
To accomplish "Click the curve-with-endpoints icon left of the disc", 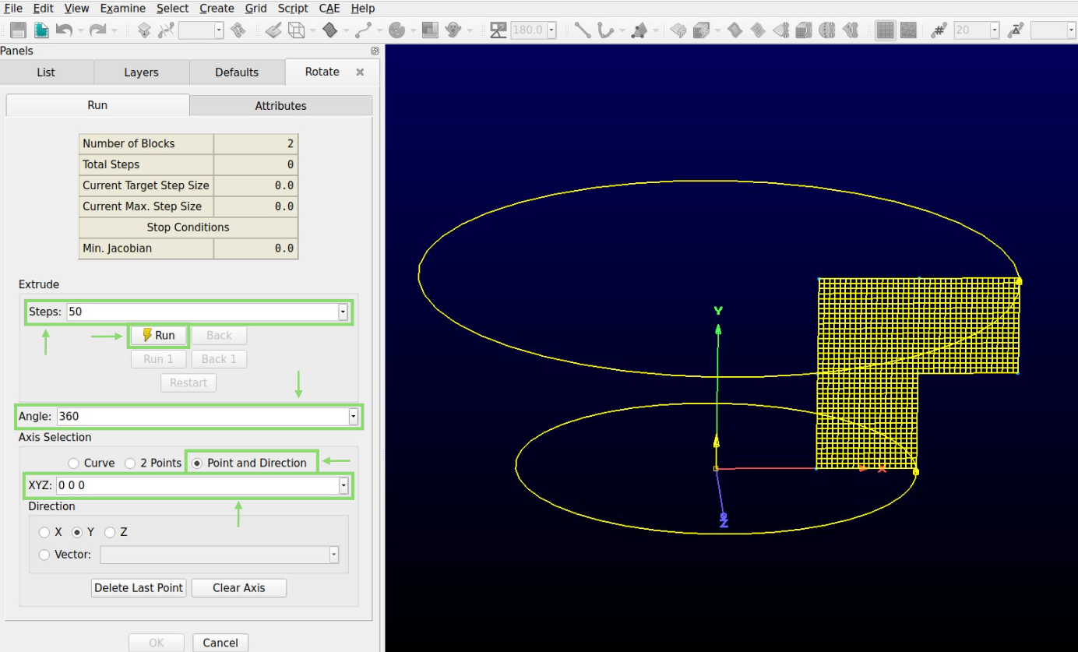I will (x=363, y=30).
